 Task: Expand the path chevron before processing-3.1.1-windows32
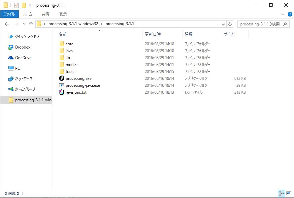[x=45, y=24]
